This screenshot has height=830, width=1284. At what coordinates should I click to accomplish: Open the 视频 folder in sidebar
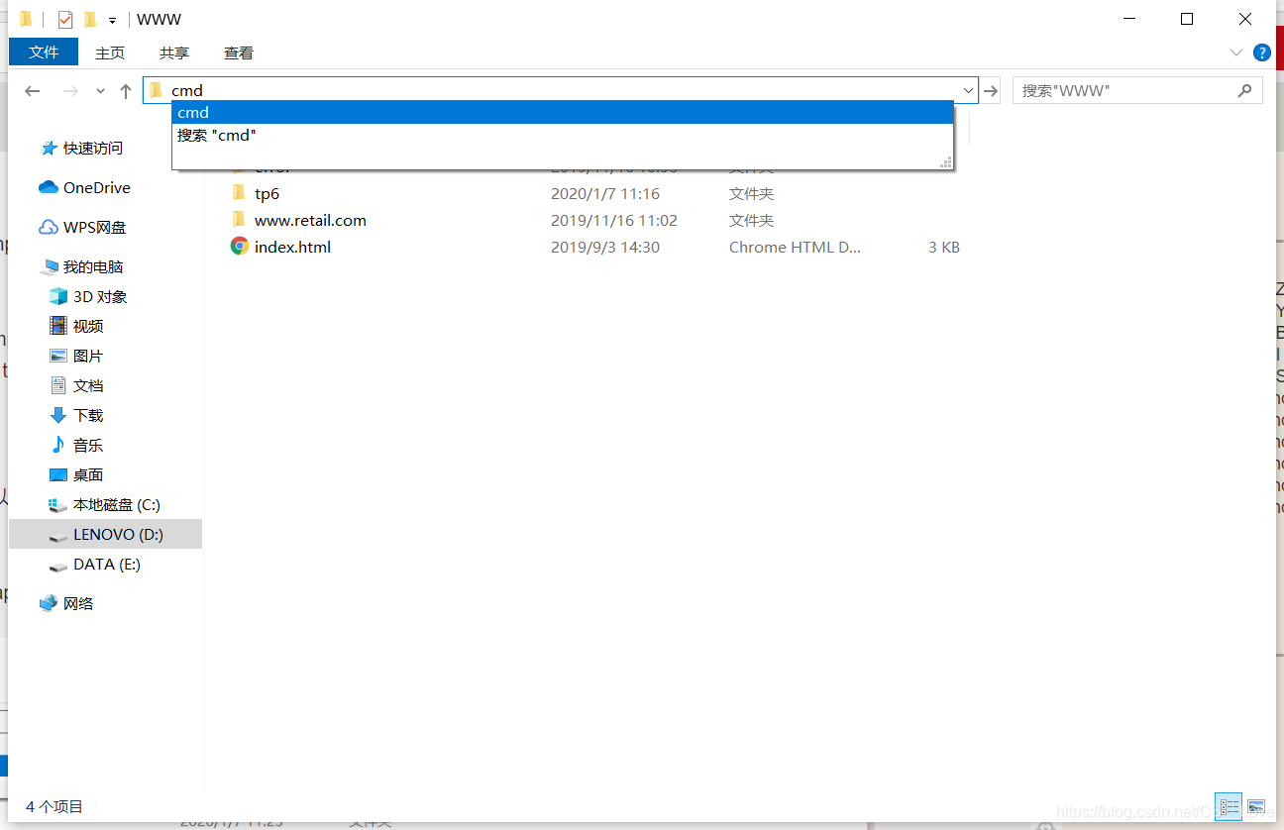click(88, 327)
